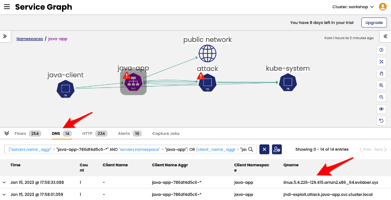This screenshot has width=391, height=200.
Task: Sort by the Time column header
Action: point(15,165)
